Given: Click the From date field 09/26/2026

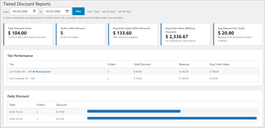Looking at the screenshot, I should 24,11.
